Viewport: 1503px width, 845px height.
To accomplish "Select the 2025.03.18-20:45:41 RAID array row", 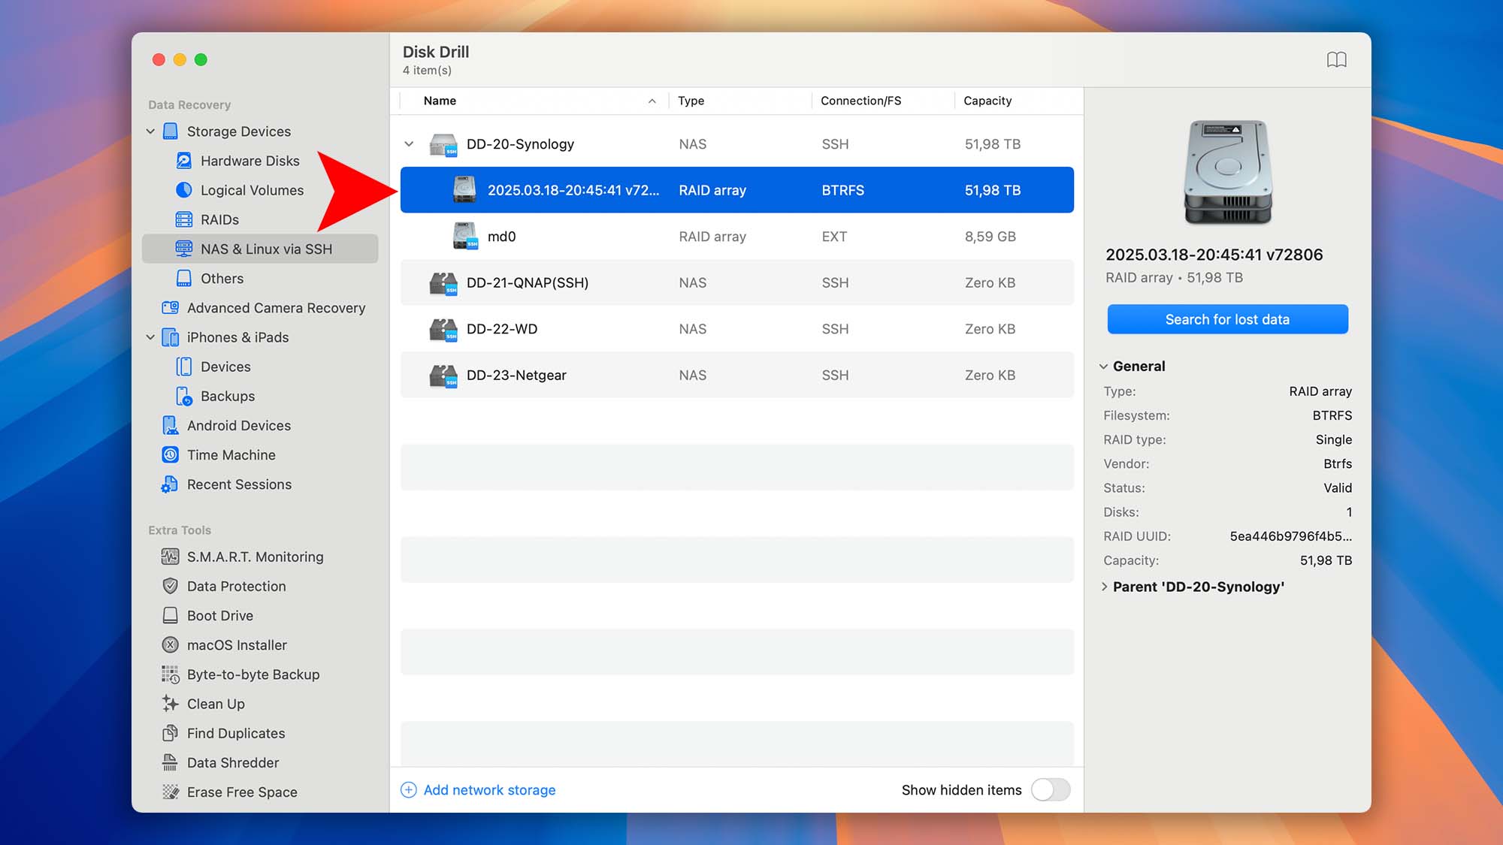I will click(x=736, y=190).
